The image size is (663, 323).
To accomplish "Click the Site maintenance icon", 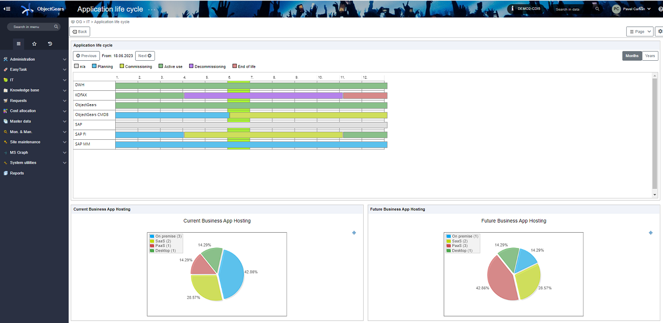I will (5, 142).
